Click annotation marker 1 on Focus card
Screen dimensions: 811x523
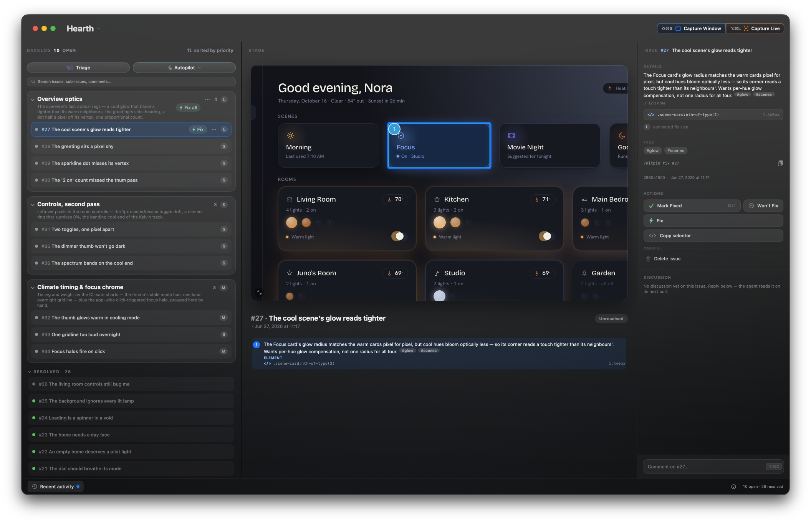[394, 129]
